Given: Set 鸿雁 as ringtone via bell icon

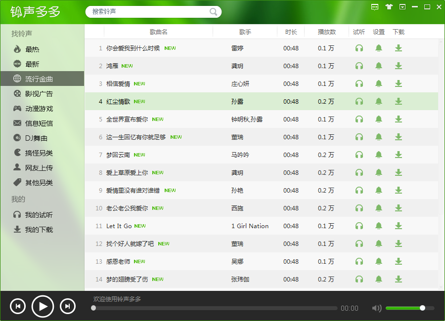Looking at the screenshot, I should click(379, 66).
